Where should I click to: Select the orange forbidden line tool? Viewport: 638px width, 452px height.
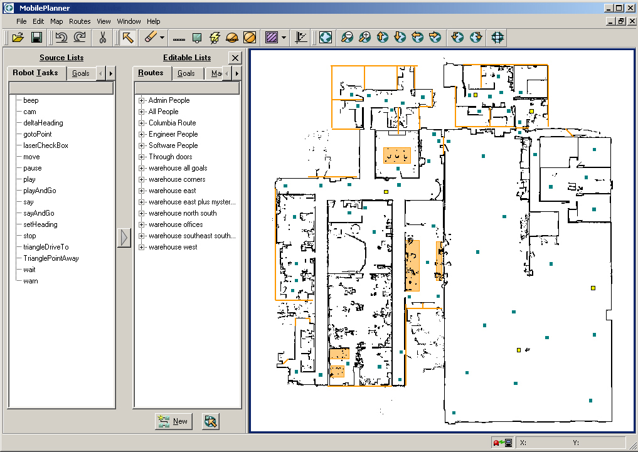[232, 38]
